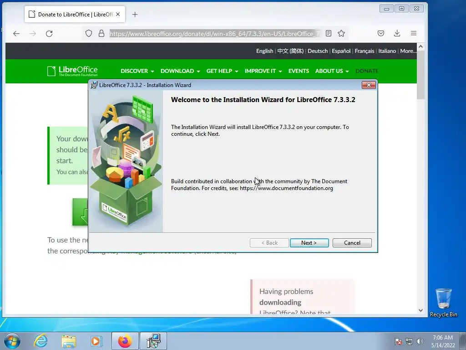Expand the DISCOVER menu on the website
Viewport: 466px width, 350px height.
(x=137, y=71)
